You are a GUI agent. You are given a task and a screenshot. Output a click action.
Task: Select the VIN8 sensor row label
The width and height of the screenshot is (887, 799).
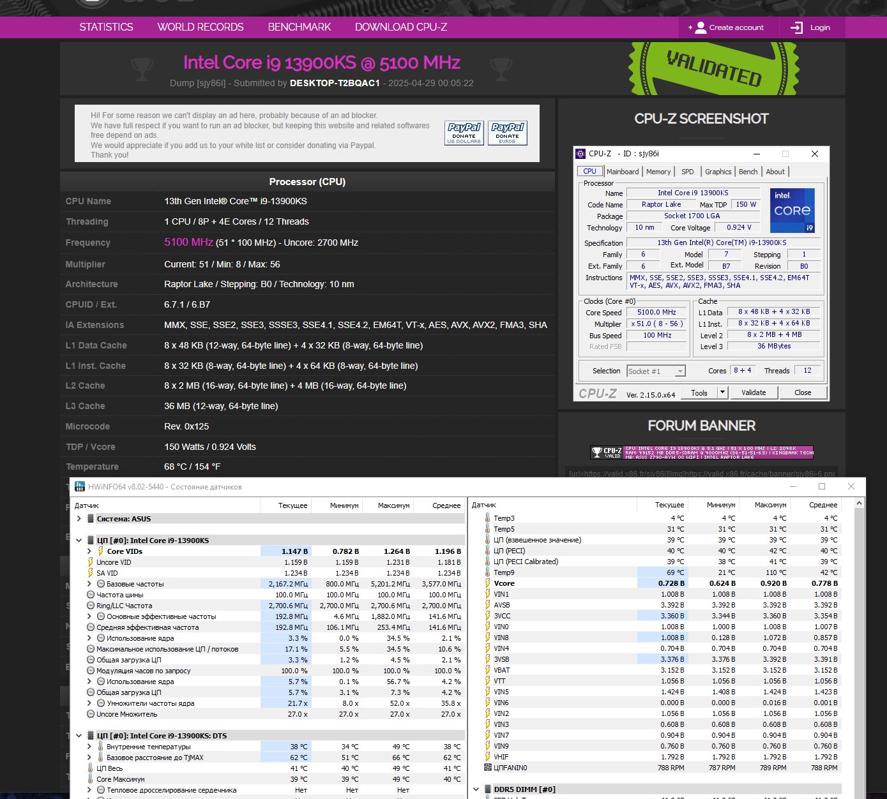pos(501,638)
